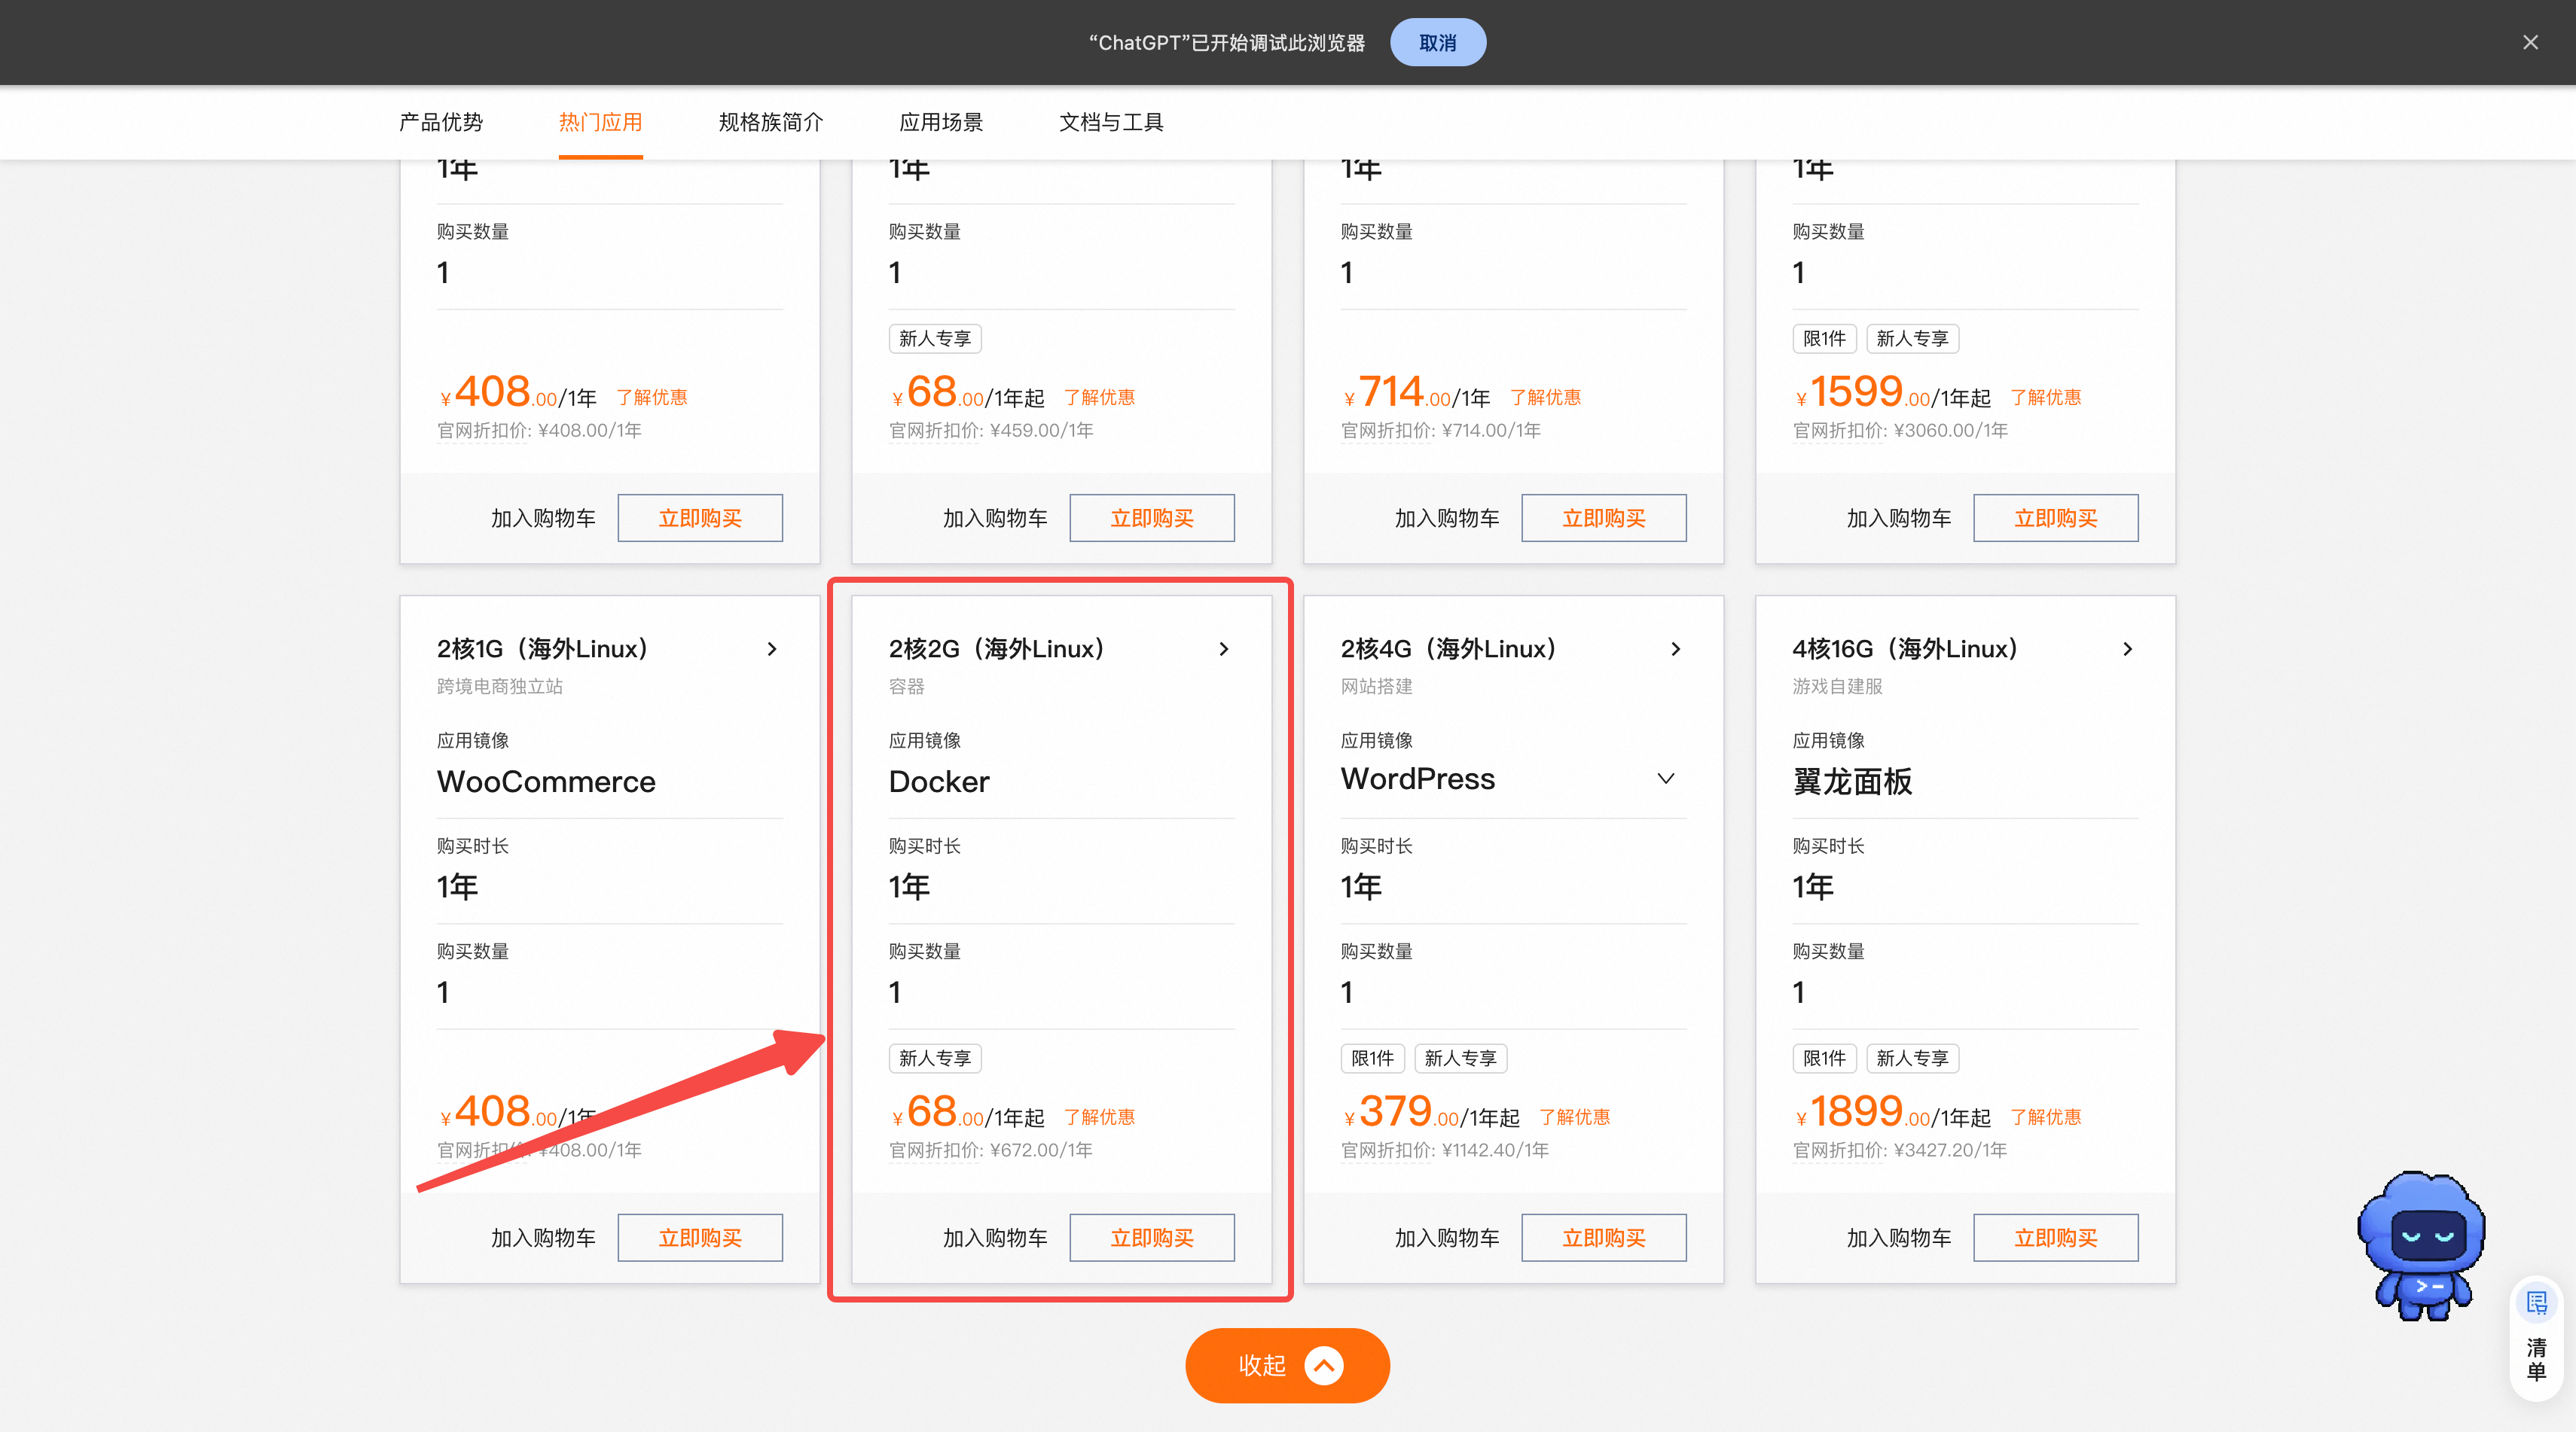
Task: Buy the WooCommerce plan with 立即购买
Action: 700,1237
